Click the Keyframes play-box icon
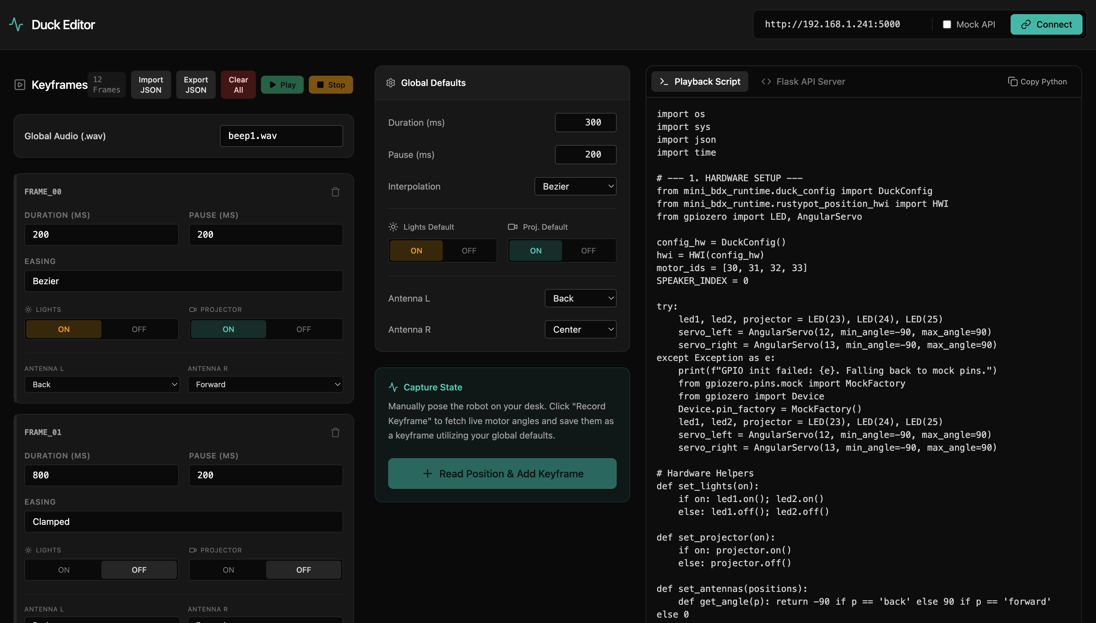 coord(20,85)
